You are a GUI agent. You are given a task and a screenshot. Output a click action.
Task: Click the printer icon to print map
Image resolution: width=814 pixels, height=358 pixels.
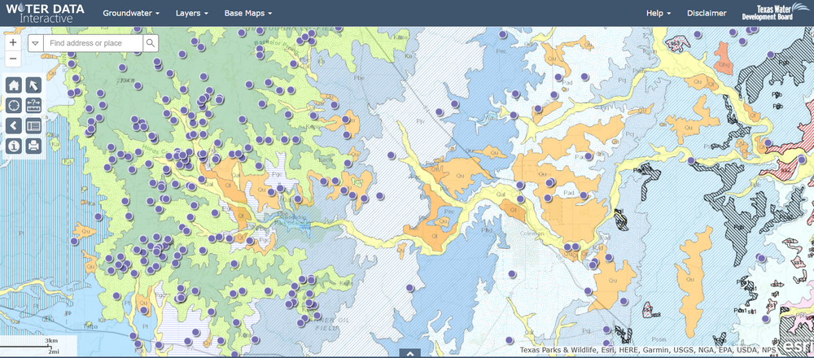pyautogui.click(x=33, y=146)
